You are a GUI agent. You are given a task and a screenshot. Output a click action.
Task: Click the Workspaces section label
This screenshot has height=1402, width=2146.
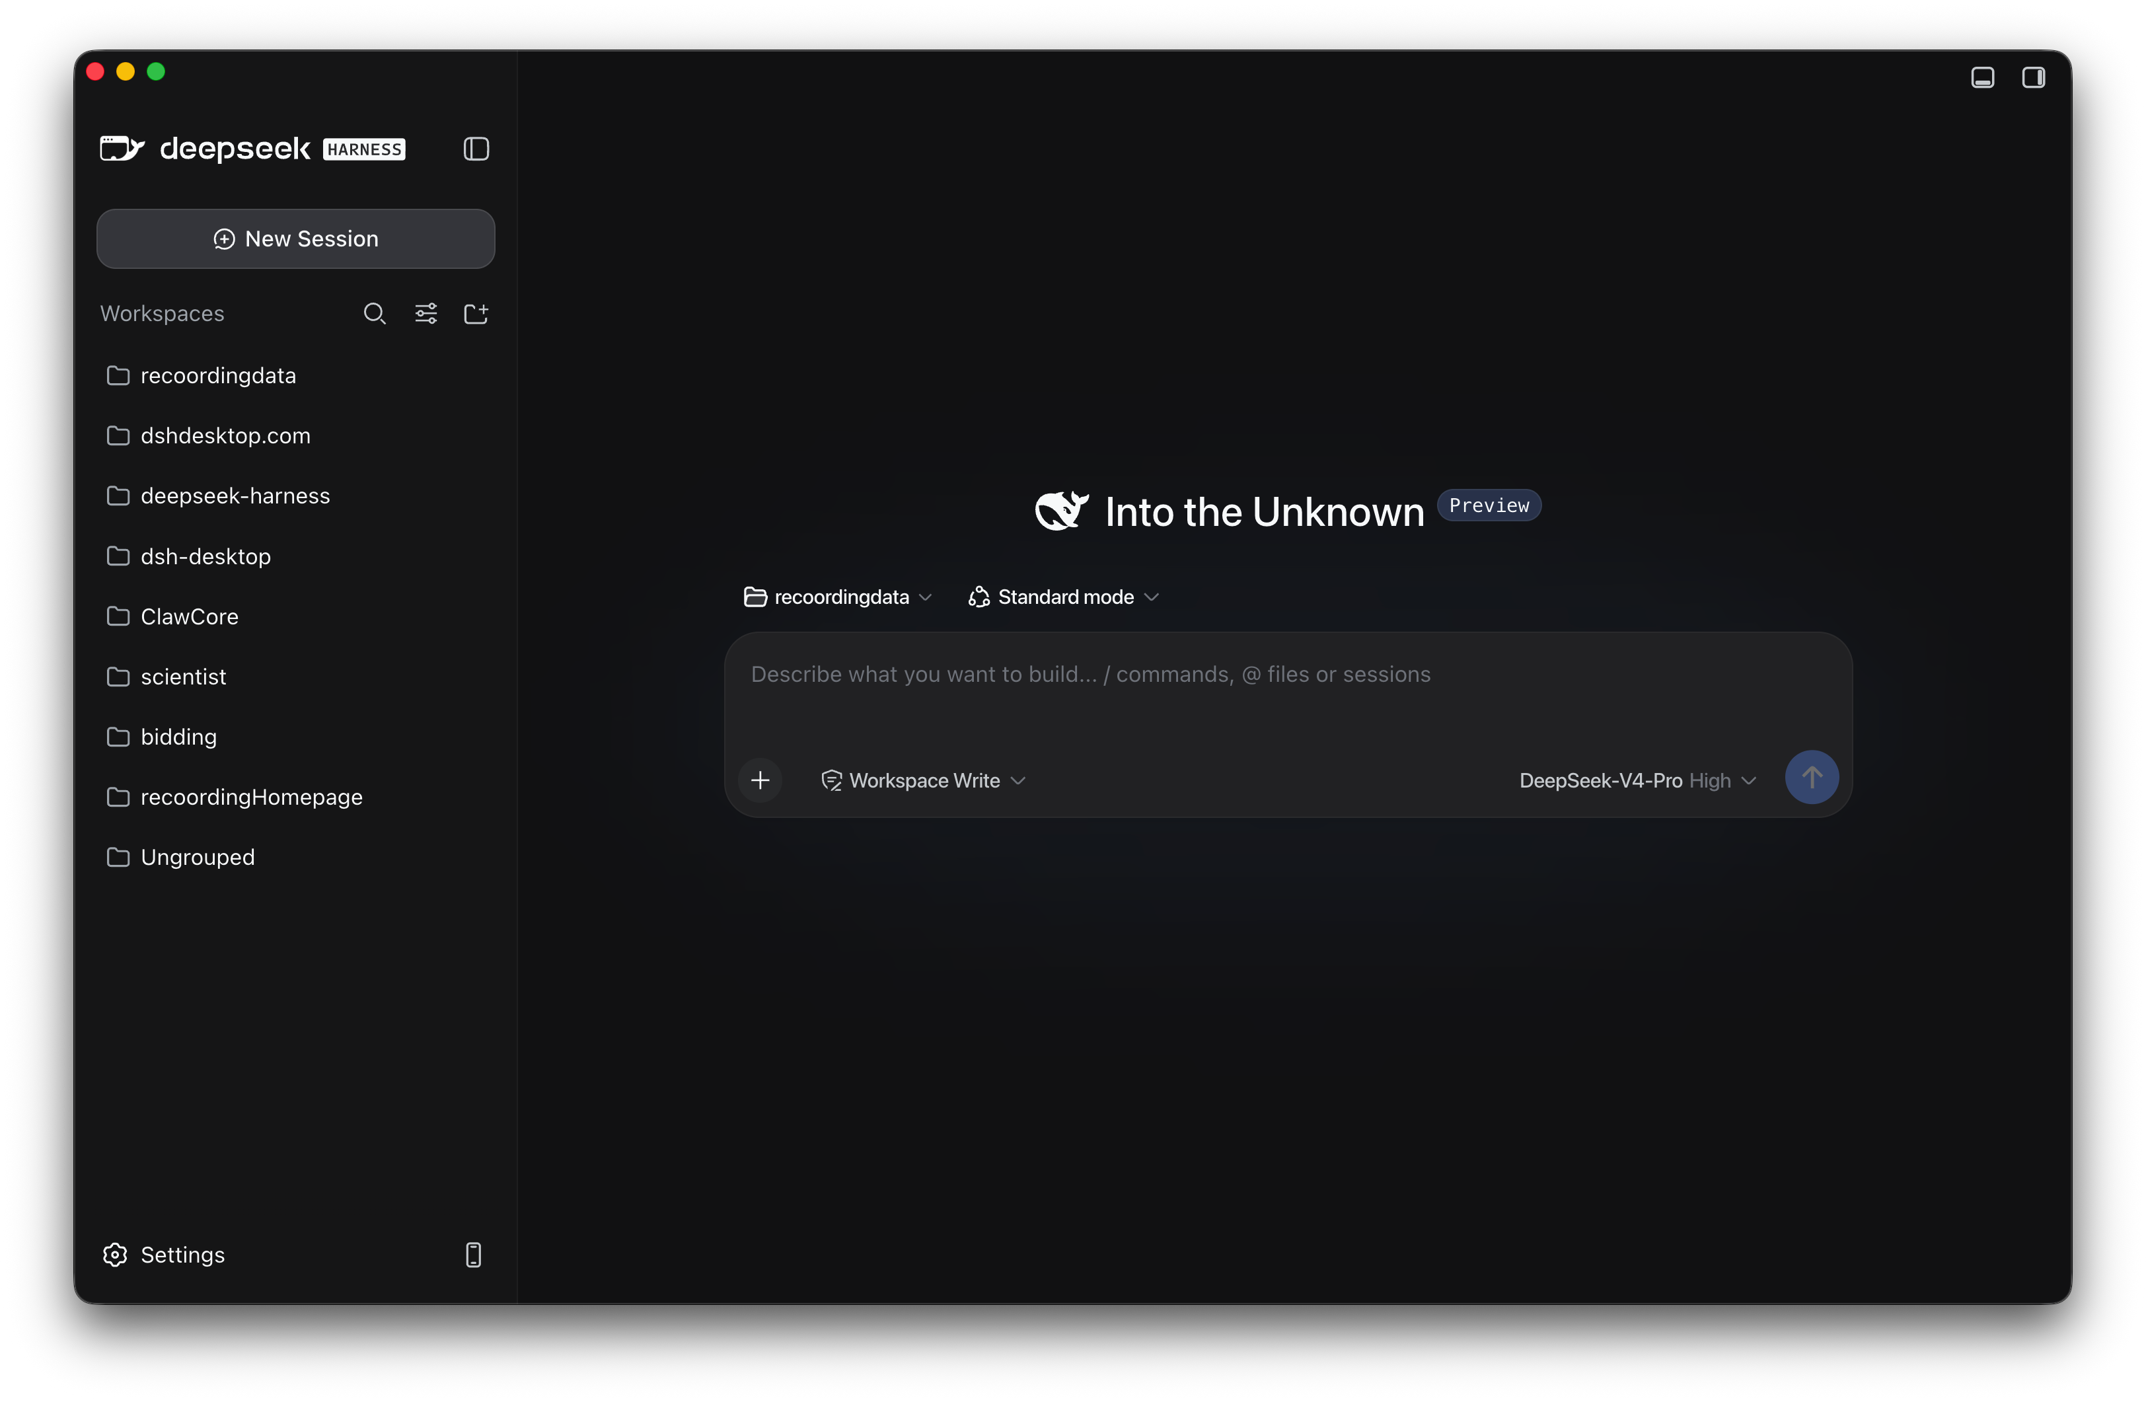coord(163,314)
